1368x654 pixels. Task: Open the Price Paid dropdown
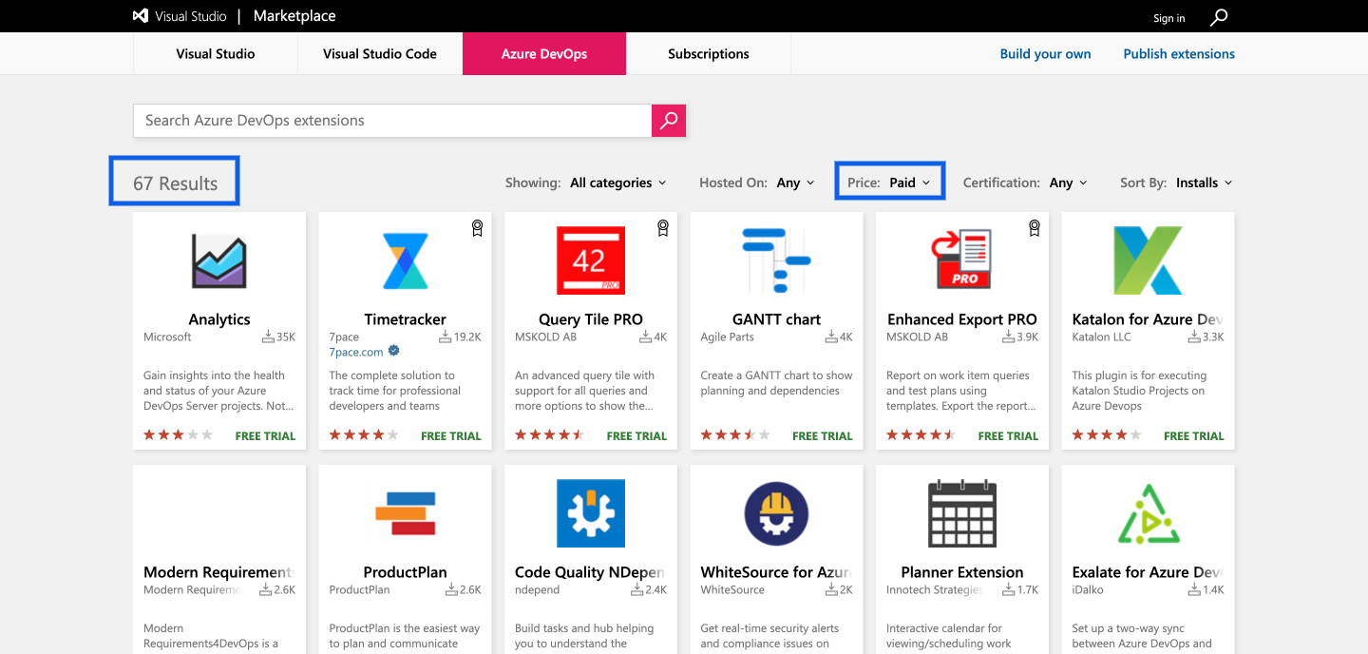pos(909,183)
